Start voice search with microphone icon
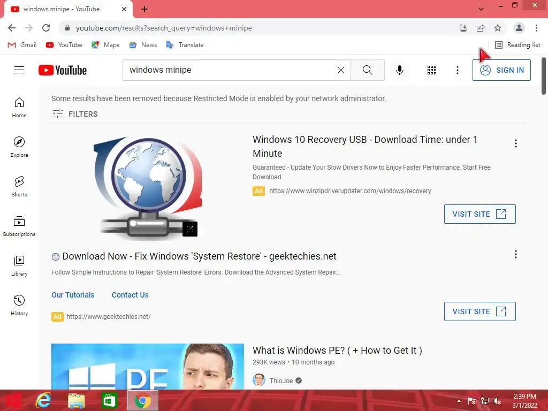Viewport: 548px width, 411px height. 399,70
